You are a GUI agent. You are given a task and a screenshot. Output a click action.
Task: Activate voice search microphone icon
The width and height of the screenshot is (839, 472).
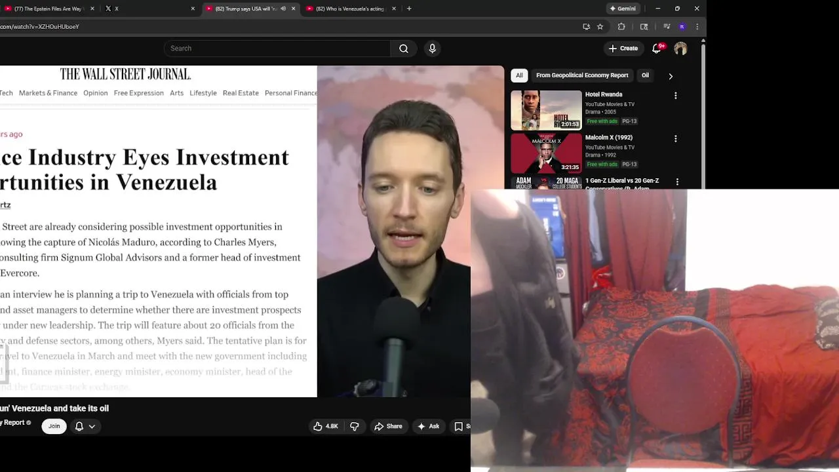click(x=432, y=49)
